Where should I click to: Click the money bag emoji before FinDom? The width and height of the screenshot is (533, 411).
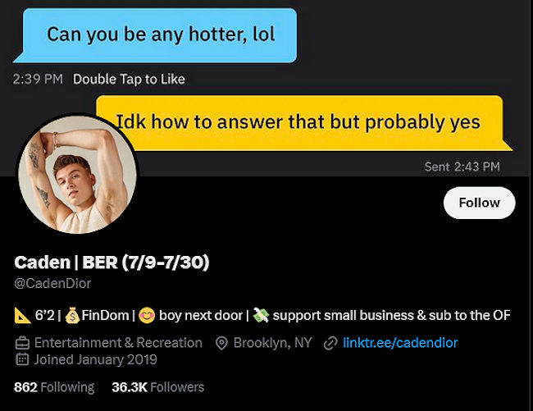[72, 315]
